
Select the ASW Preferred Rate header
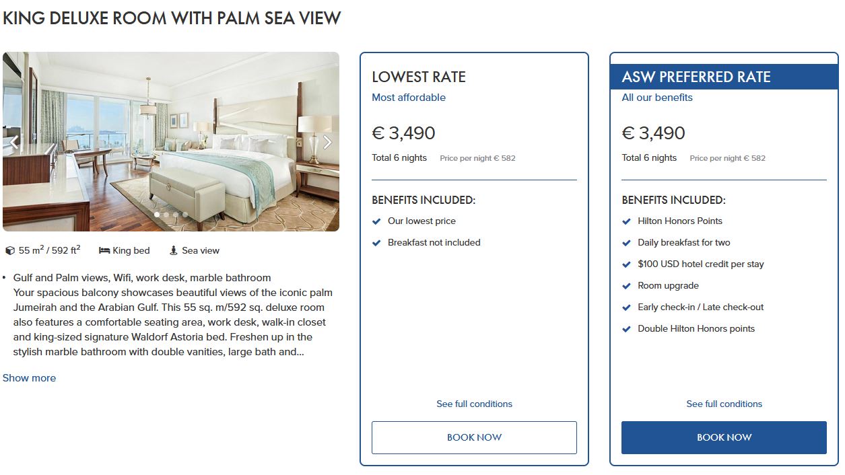(x=696, y=77)
